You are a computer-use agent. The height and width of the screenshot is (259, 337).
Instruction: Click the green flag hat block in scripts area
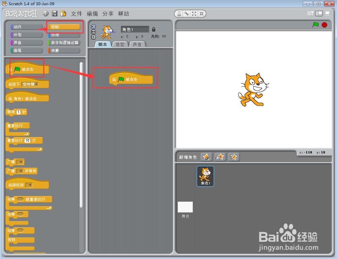pyautogui.click(x=131, y=79)
